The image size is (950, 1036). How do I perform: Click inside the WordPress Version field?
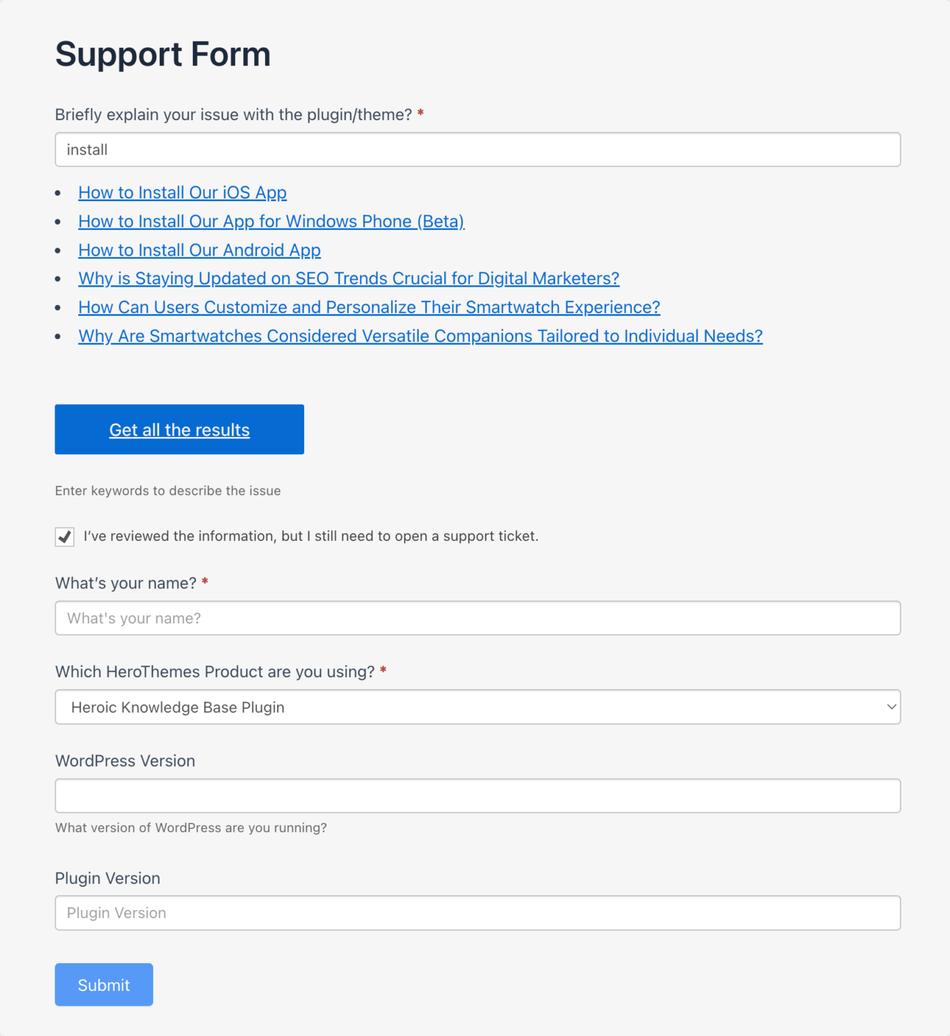tap(477, 795)
